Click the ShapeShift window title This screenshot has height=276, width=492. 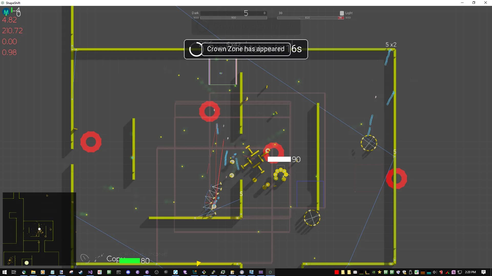coord(13,3)
